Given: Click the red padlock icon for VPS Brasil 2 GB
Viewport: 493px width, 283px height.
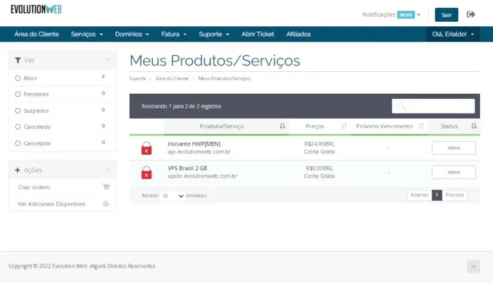Looking at the screenshot, I should pos(146,173).
